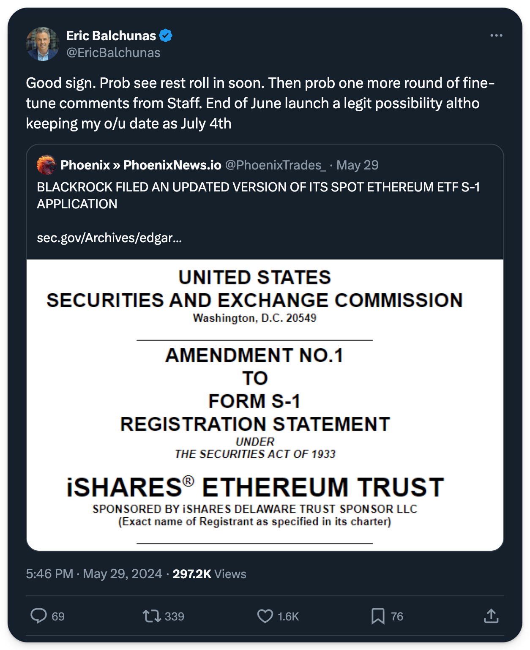Click the @PhoenixTrades_ handle
This screenshot has height=650, width=530.
click(275, 165)
